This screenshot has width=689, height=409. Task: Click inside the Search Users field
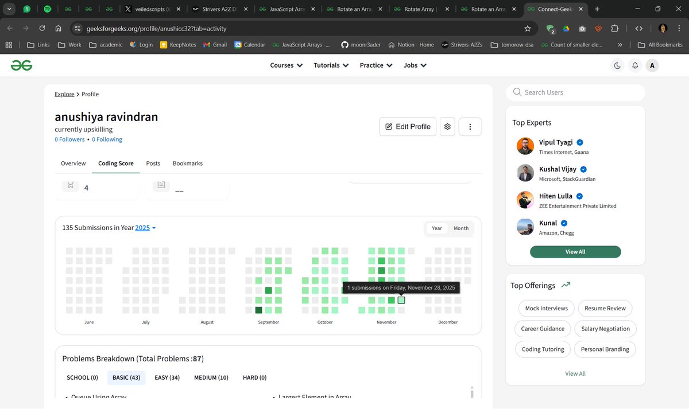click(575, 92)
